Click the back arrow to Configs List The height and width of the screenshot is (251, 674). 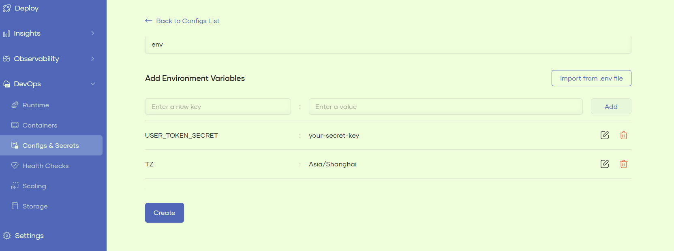pyautogui.click(x=149, y=21)
